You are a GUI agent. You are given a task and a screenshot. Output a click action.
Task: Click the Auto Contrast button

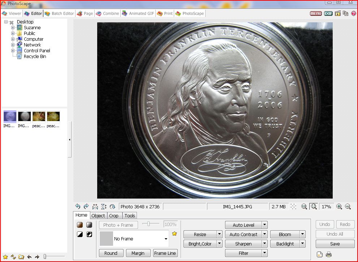[x=243, y=234]
